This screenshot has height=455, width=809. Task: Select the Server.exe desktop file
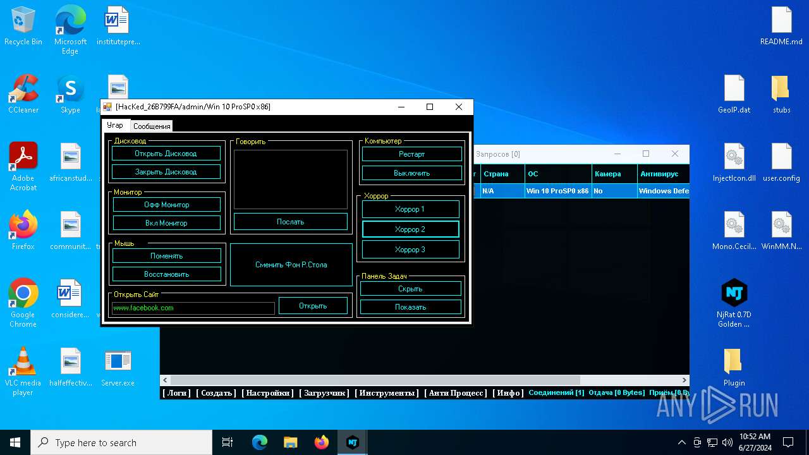click(x=118, y=367)
